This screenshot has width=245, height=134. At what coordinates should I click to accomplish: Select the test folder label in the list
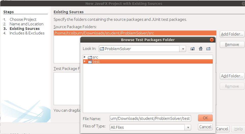96,62
